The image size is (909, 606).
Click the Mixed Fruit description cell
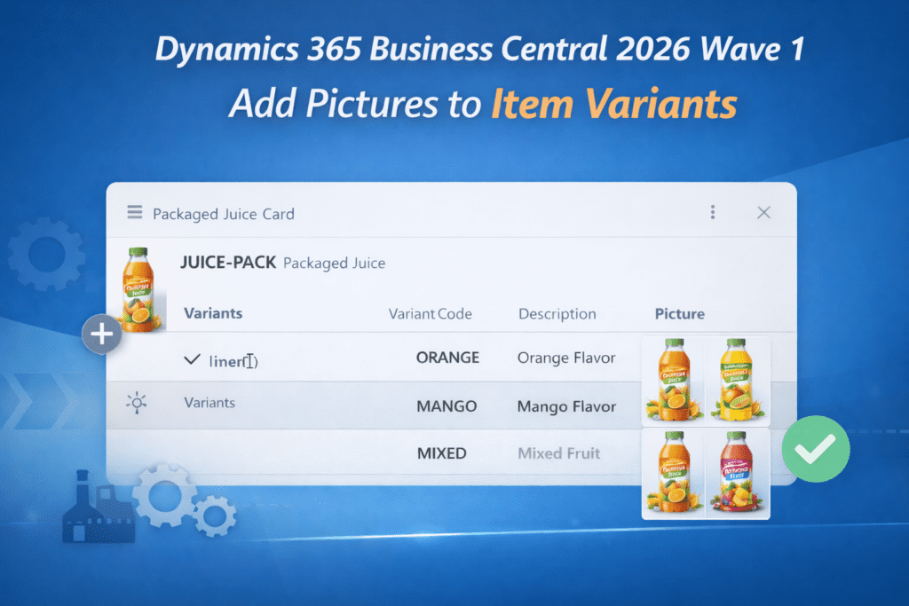click(559, 453)
